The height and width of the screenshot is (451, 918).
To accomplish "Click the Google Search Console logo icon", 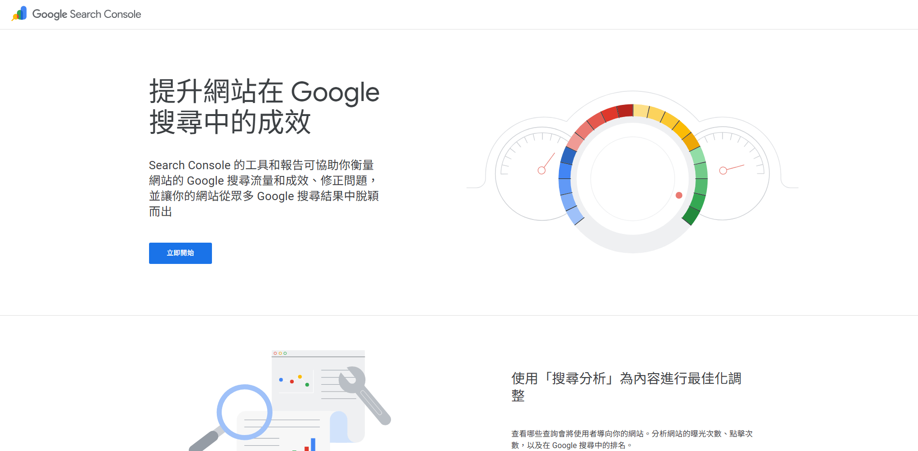I will click(x=18, y=14).
